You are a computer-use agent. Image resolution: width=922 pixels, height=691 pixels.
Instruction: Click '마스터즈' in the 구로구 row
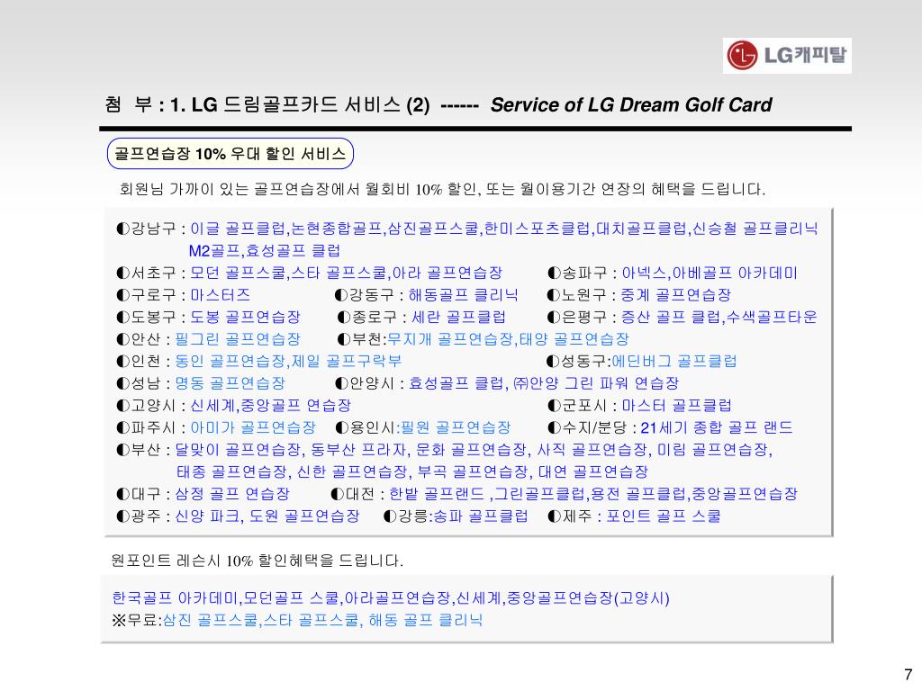pos(220,295)
